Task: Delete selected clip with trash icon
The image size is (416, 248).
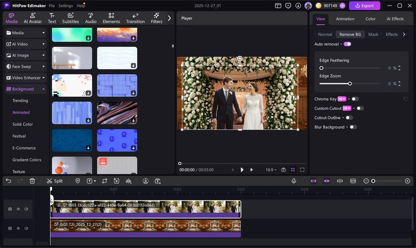Action: (x=32, y=181)
